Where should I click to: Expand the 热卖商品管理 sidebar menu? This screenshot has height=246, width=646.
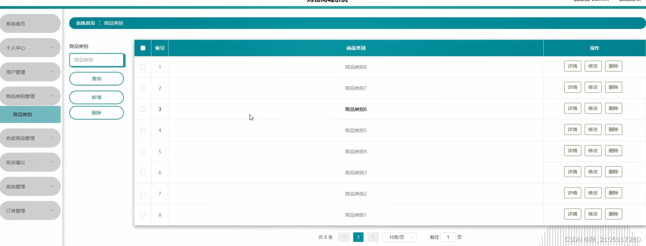[30, 138]
